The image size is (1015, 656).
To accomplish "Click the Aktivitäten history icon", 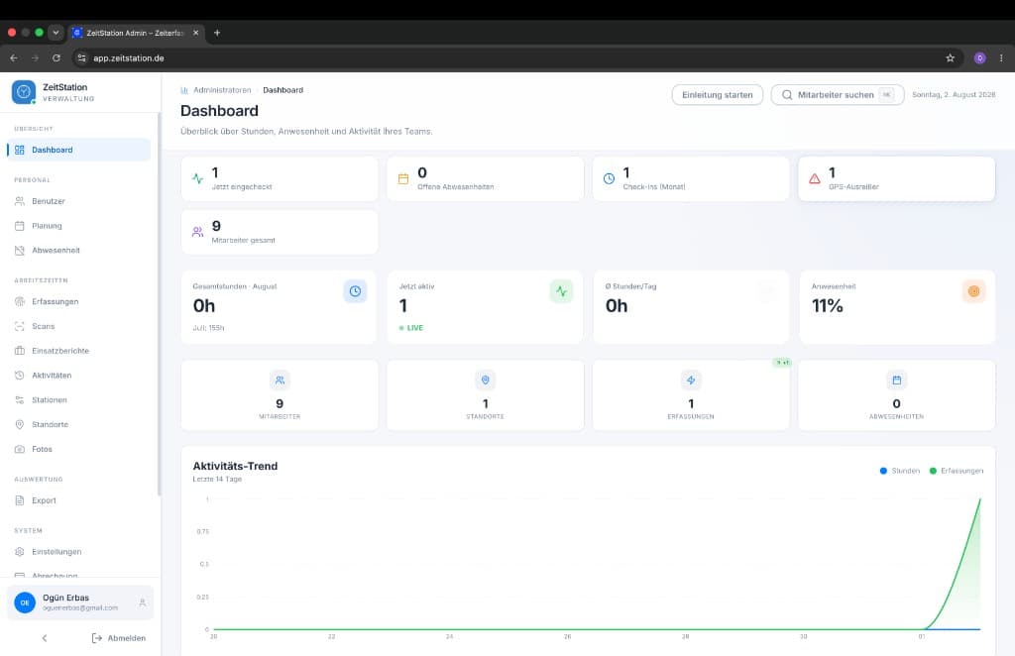I will click(20, 376).
